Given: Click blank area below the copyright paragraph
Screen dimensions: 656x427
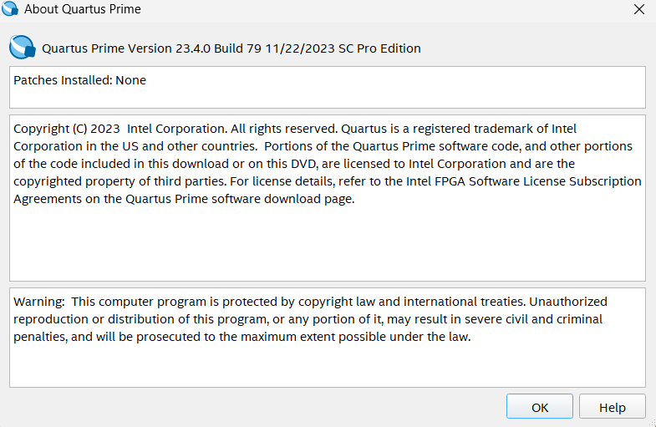Looking at the screenshot, I should pyautogui.click(x=326, y=247).
